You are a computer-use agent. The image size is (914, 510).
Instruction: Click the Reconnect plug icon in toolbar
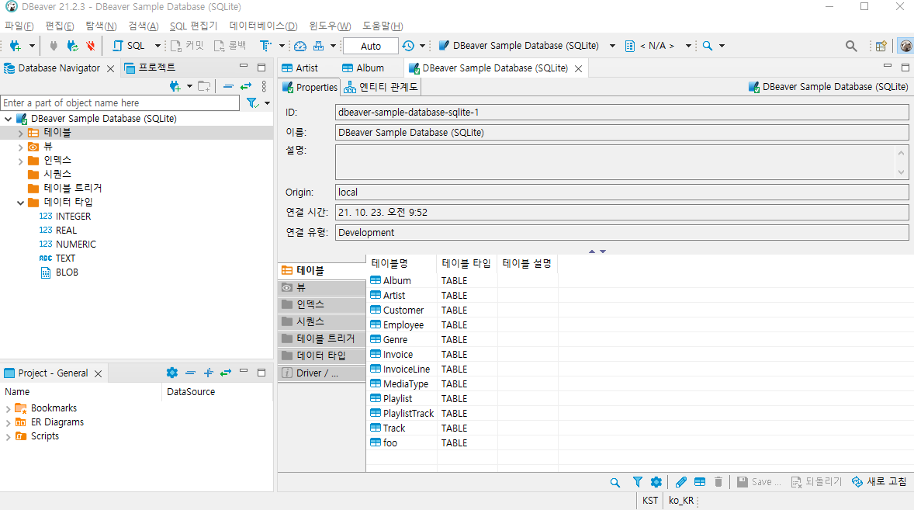[72, 46]
